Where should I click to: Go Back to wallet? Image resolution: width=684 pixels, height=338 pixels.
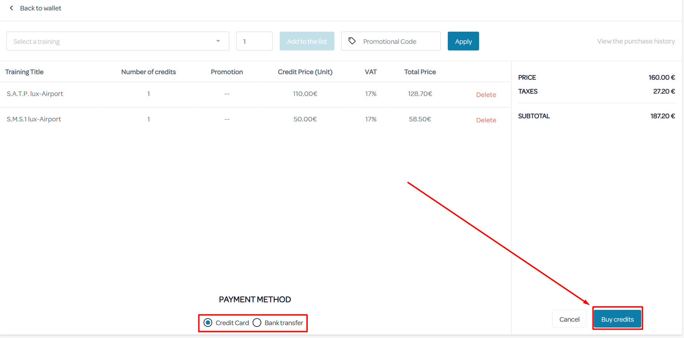[40, 8]
